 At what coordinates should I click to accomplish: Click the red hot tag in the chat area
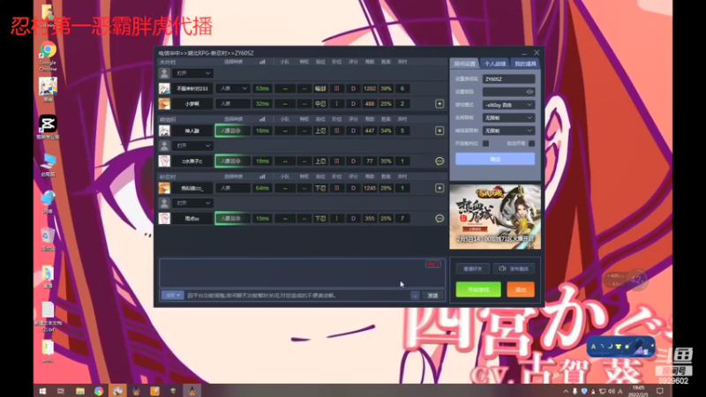pyautogui.click(x=432, y=264)
